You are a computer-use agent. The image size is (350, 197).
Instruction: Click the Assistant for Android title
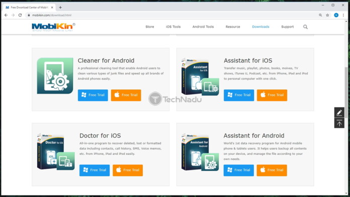[254, 136]
